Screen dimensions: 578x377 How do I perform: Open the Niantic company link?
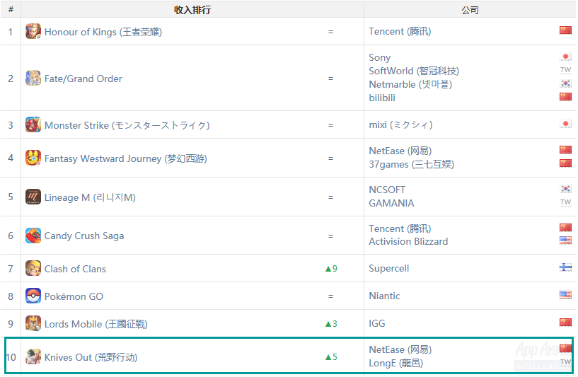click(x=384, y=296)
